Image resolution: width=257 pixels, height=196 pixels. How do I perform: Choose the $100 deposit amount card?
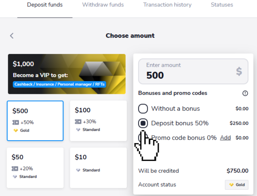(98, 121)
